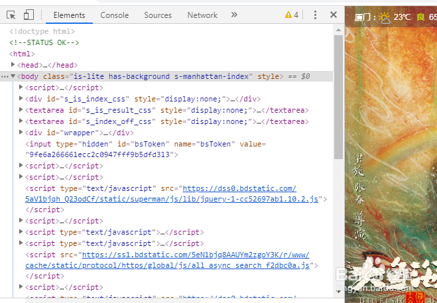Expand the s_is_index_css div node
This screenshot has width=437, height=303.
[21, 98]
